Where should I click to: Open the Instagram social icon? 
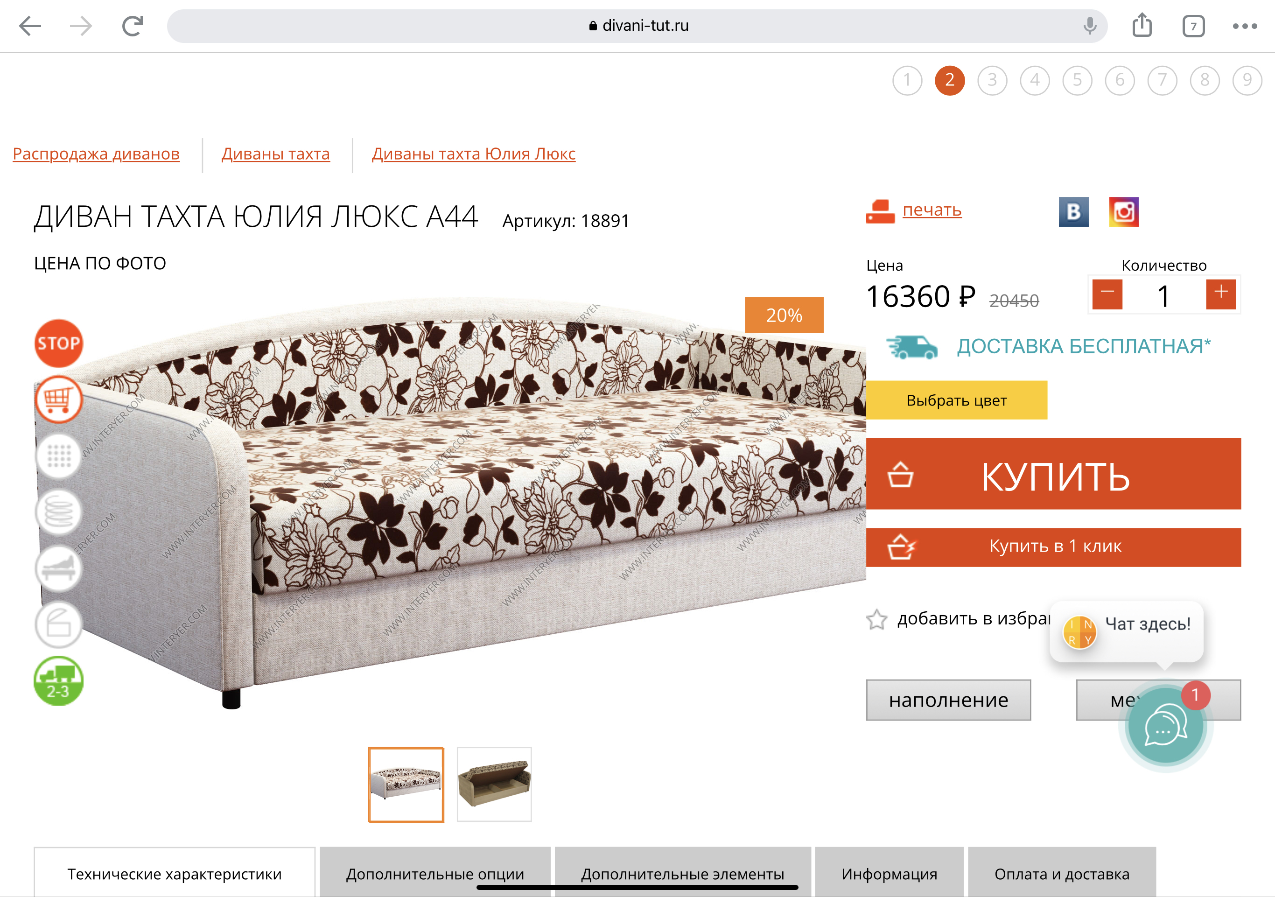(x=1124, y=211)
